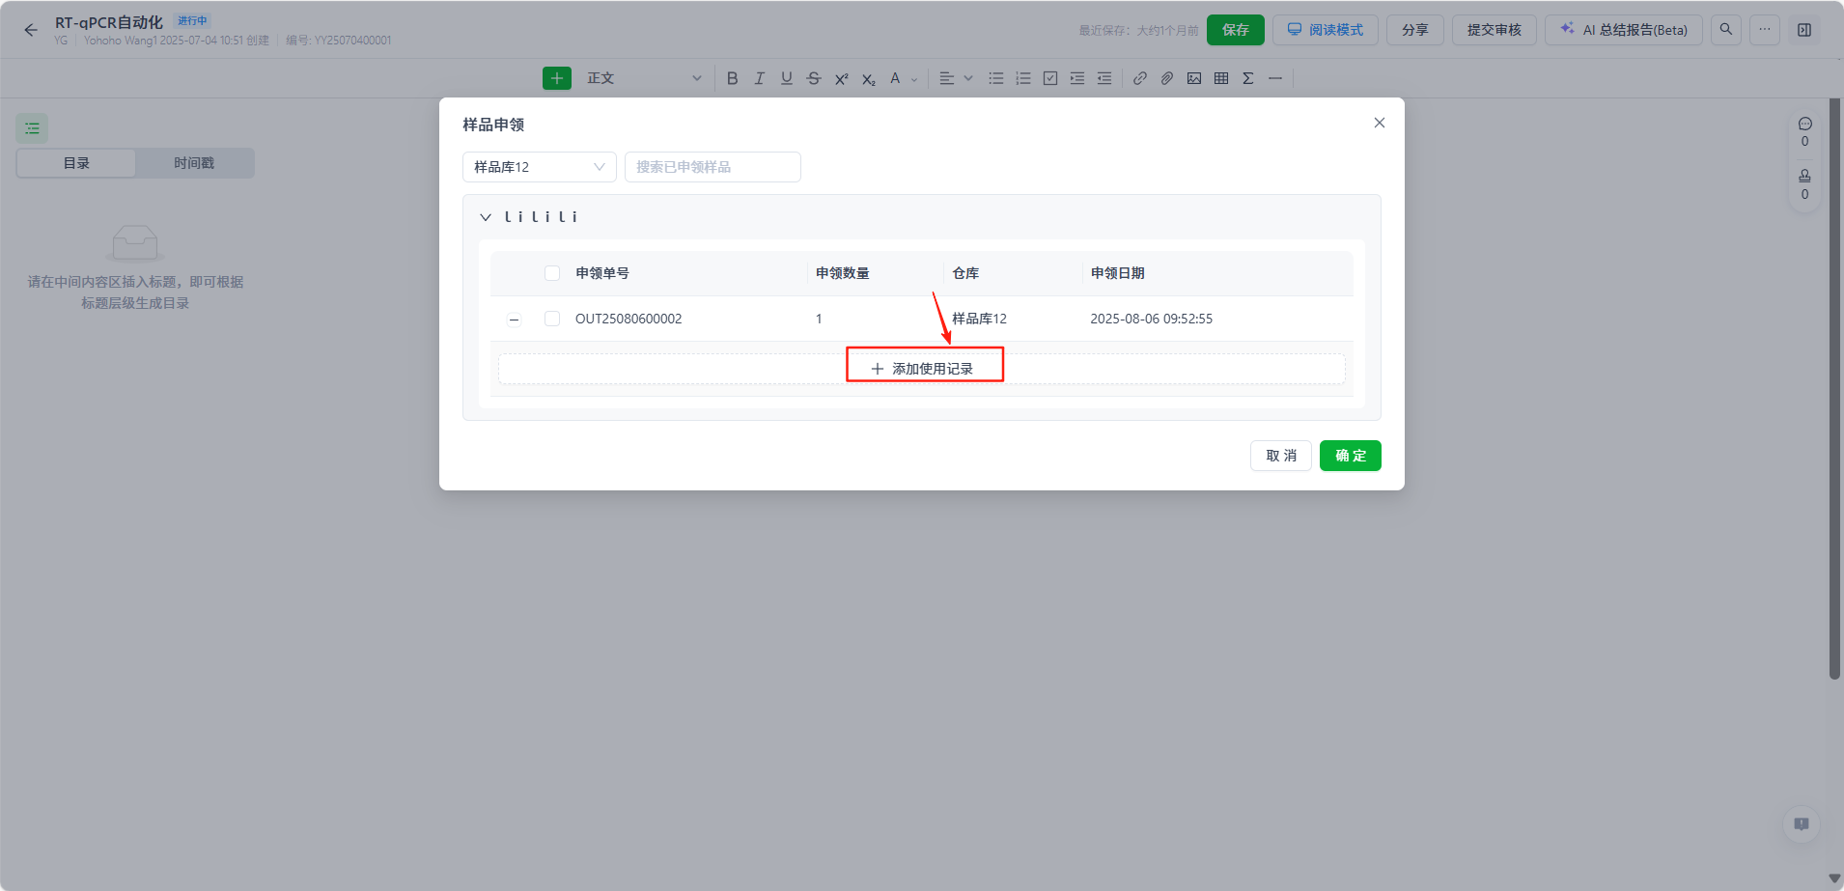Click the 搜索已申领样品 search field
This screenshot has height=891, width=1844.
(x=712, y=167)
